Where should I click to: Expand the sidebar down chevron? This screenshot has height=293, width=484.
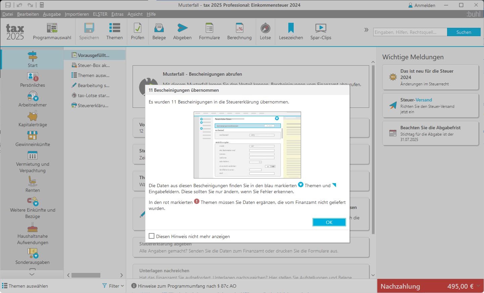click(x=32, y=274)
